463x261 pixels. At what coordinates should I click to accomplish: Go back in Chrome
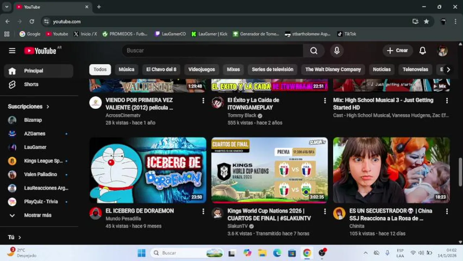point(8,21)
